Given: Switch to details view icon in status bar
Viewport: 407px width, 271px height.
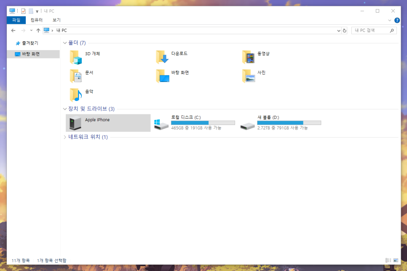Looking at the screenshot, I should 388,260.
